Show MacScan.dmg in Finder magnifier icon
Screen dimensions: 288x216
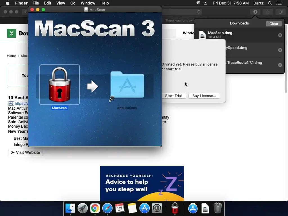click(280, 35)
